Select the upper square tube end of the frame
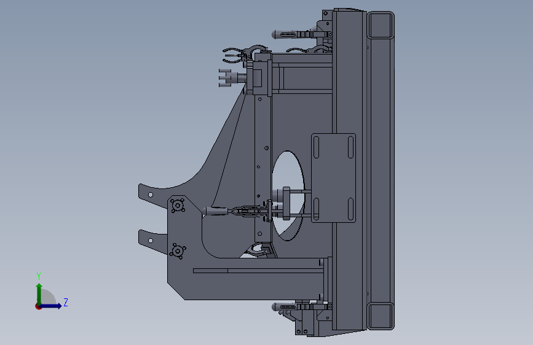Viewport: 533px width, 345px height. pyautogui.click(x=381, y=25)
